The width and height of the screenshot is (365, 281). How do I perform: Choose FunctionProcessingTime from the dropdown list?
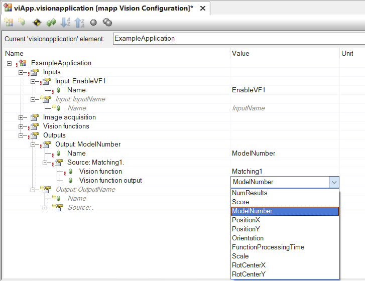pyautogui.click(x=285, y=247)
